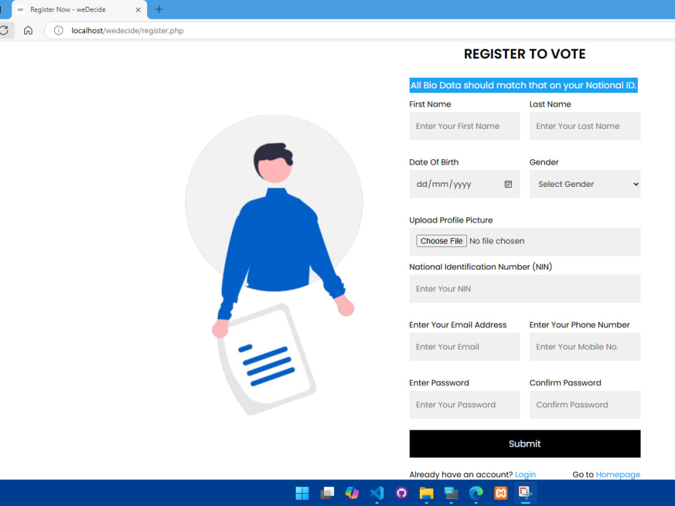Click the Email address field
Viewport: 675px width, 506px height.
(x=464, y=347)
